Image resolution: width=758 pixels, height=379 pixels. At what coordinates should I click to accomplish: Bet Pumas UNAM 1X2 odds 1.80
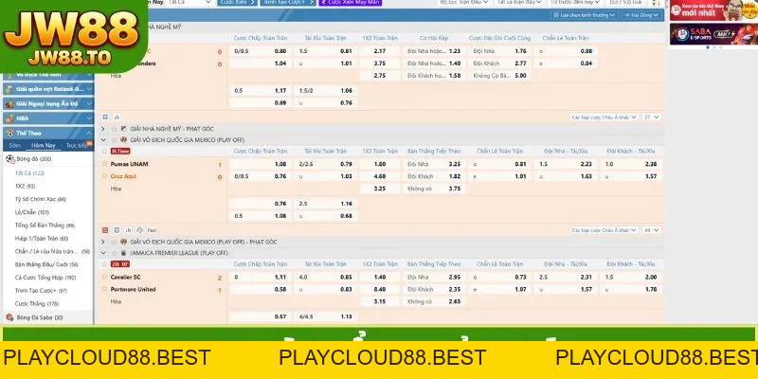coord(380,164)
